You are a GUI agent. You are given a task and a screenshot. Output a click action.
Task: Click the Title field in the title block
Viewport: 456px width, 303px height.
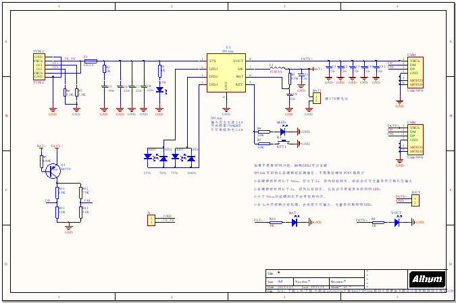click(315, 273)
